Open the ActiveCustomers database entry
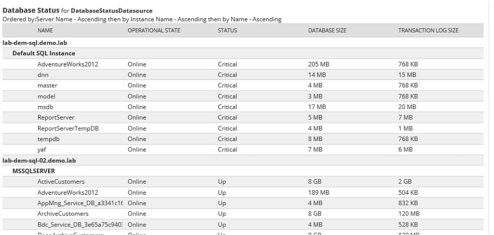Image resolution: width=494 pixels, height=235 pixels. click(61, 181)
